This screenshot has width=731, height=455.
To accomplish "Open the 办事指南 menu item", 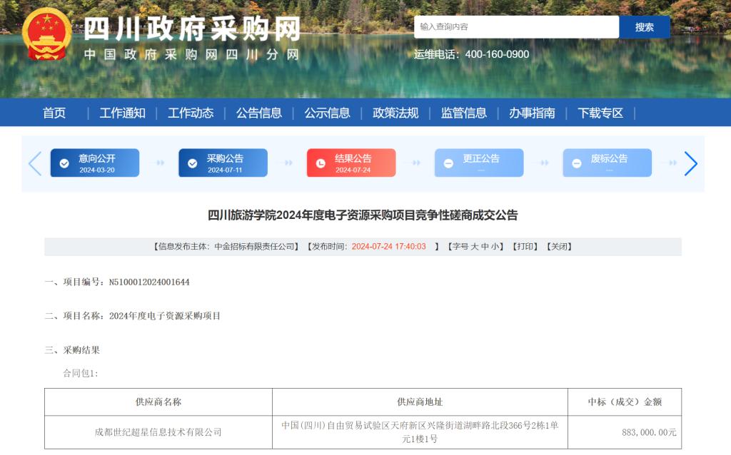I will pyautogui.click(x=532, y=113).
